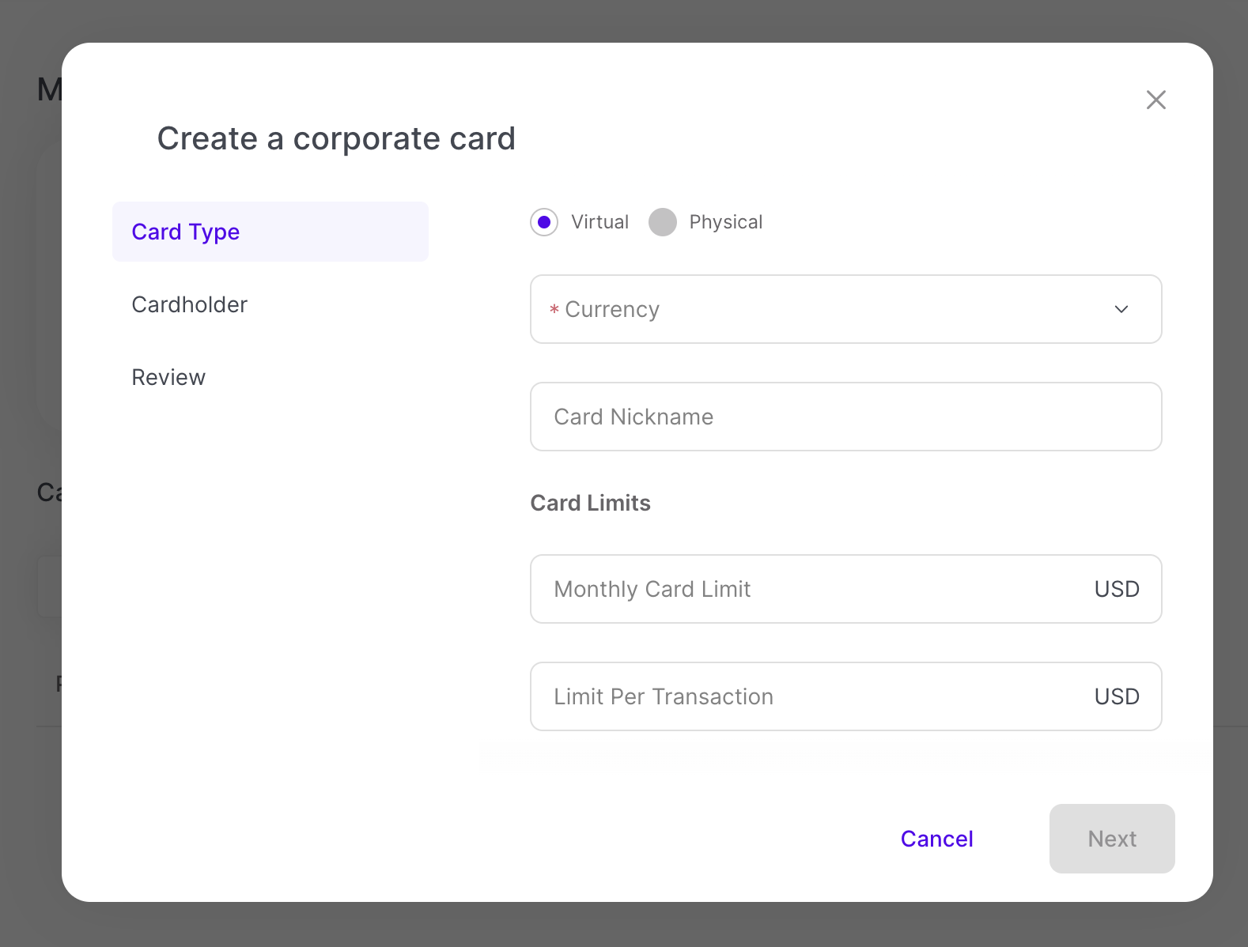
Task: Click the red required asterisk by Currency
Action: 554,310
